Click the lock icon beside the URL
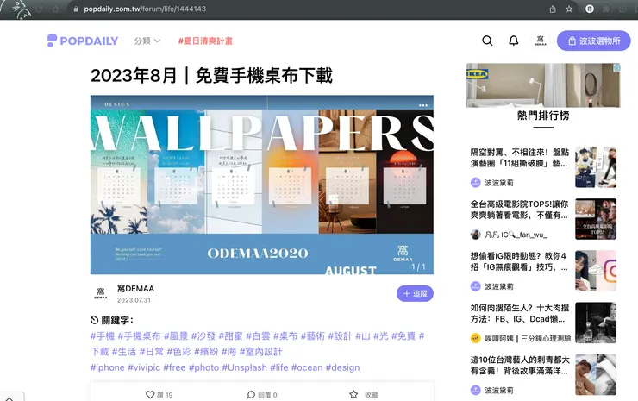This screenshot has width=638, height=401. pyautogui.click(x=76, y=9)
